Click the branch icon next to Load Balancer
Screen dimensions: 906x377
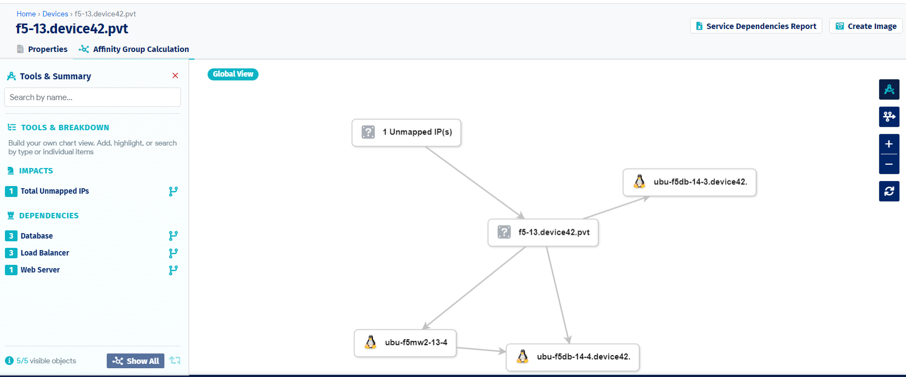coord(173,253)
